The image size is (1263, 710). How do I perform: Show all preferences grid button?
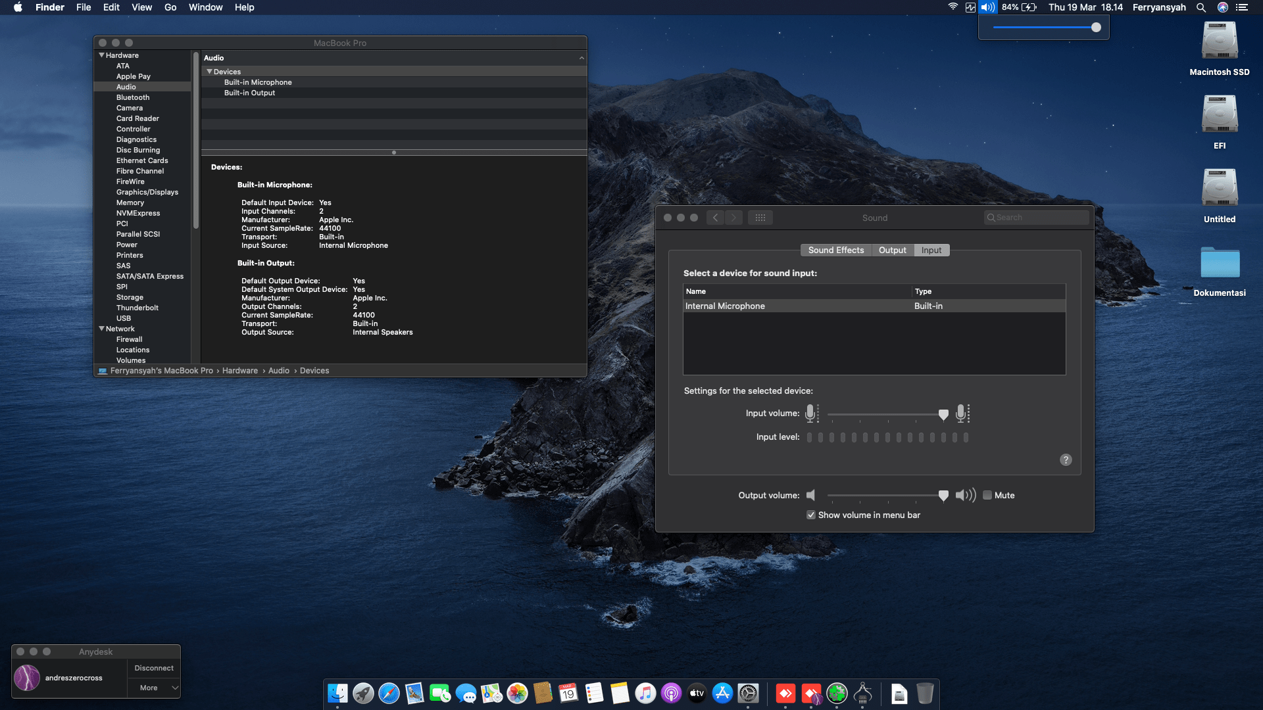point(760,218)
